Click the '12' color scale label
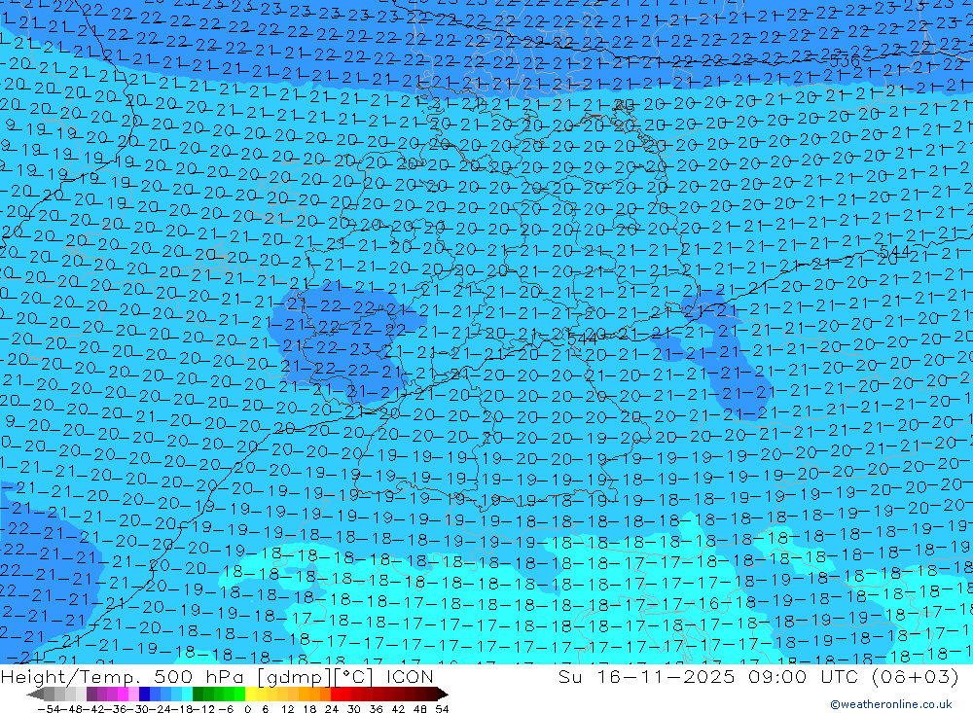 287,709
